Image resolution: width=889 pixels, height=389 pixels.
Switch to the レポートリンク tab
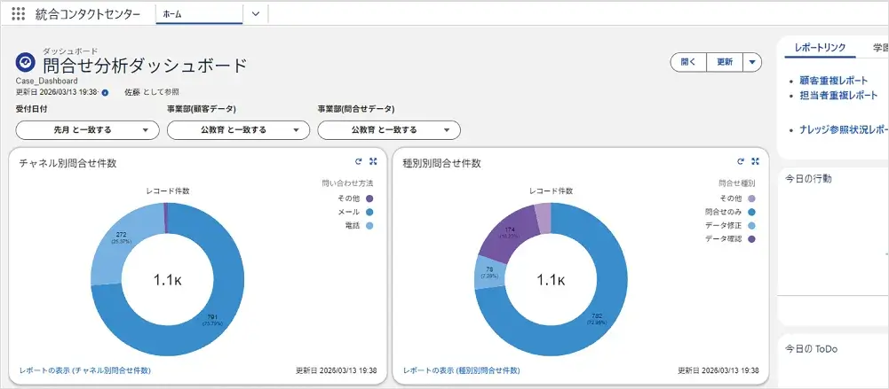(x=820, y=48)
